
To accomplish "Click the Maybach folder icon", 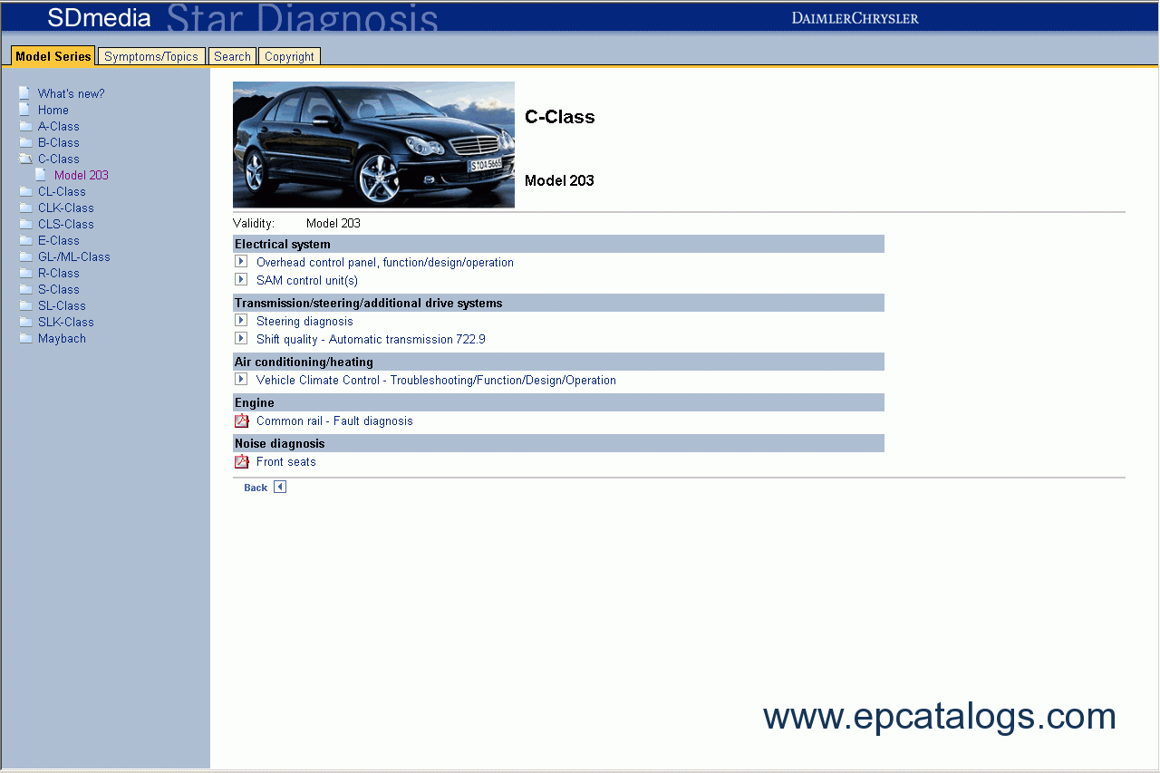I will coord(25,338).
